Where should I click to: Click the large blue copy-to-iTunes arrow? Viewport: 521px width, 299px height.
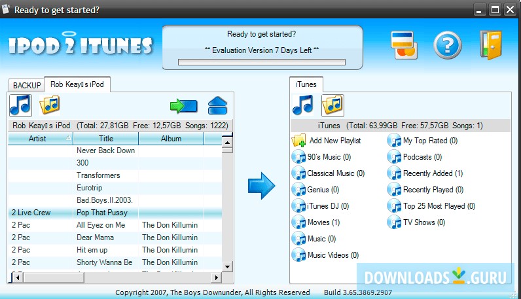262,186
